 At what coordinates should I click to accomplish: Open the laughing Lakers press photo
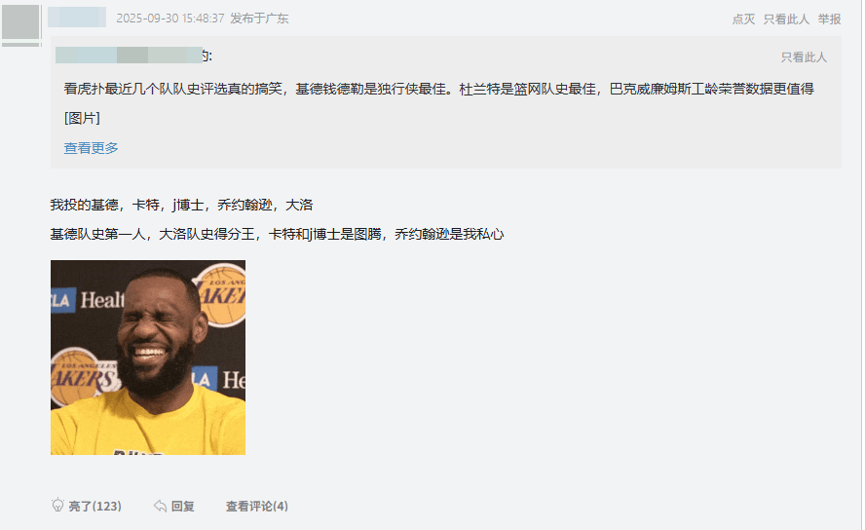tap(148, 358)
